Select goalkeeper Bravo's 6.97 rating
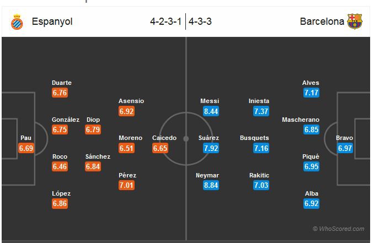 (345, 148)
